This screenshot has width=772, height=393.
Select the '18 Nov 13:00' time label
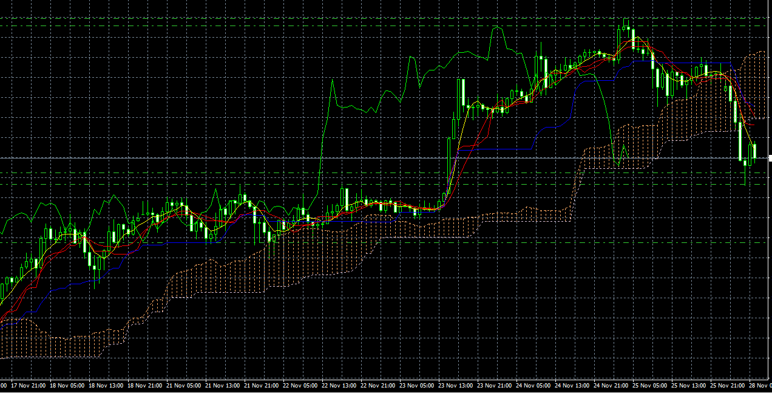(x=106, y=385)
